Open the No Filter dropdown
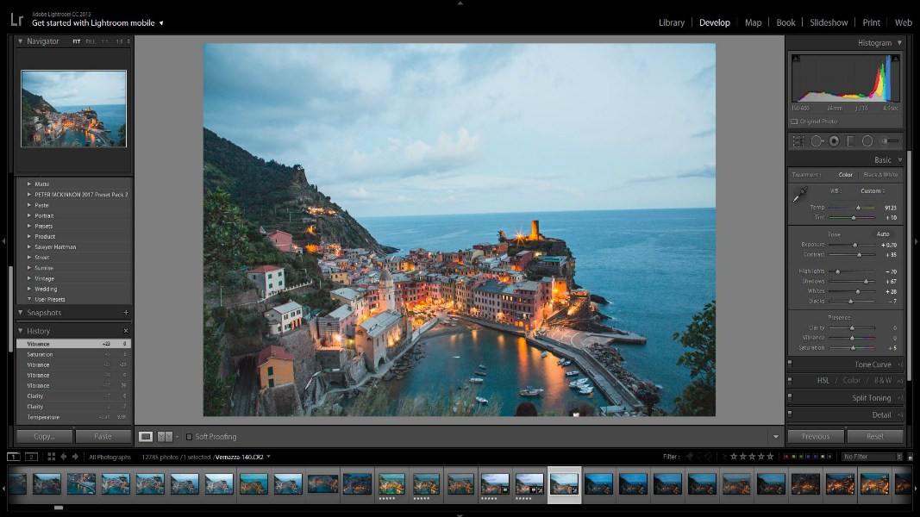 tap(873, 457)
